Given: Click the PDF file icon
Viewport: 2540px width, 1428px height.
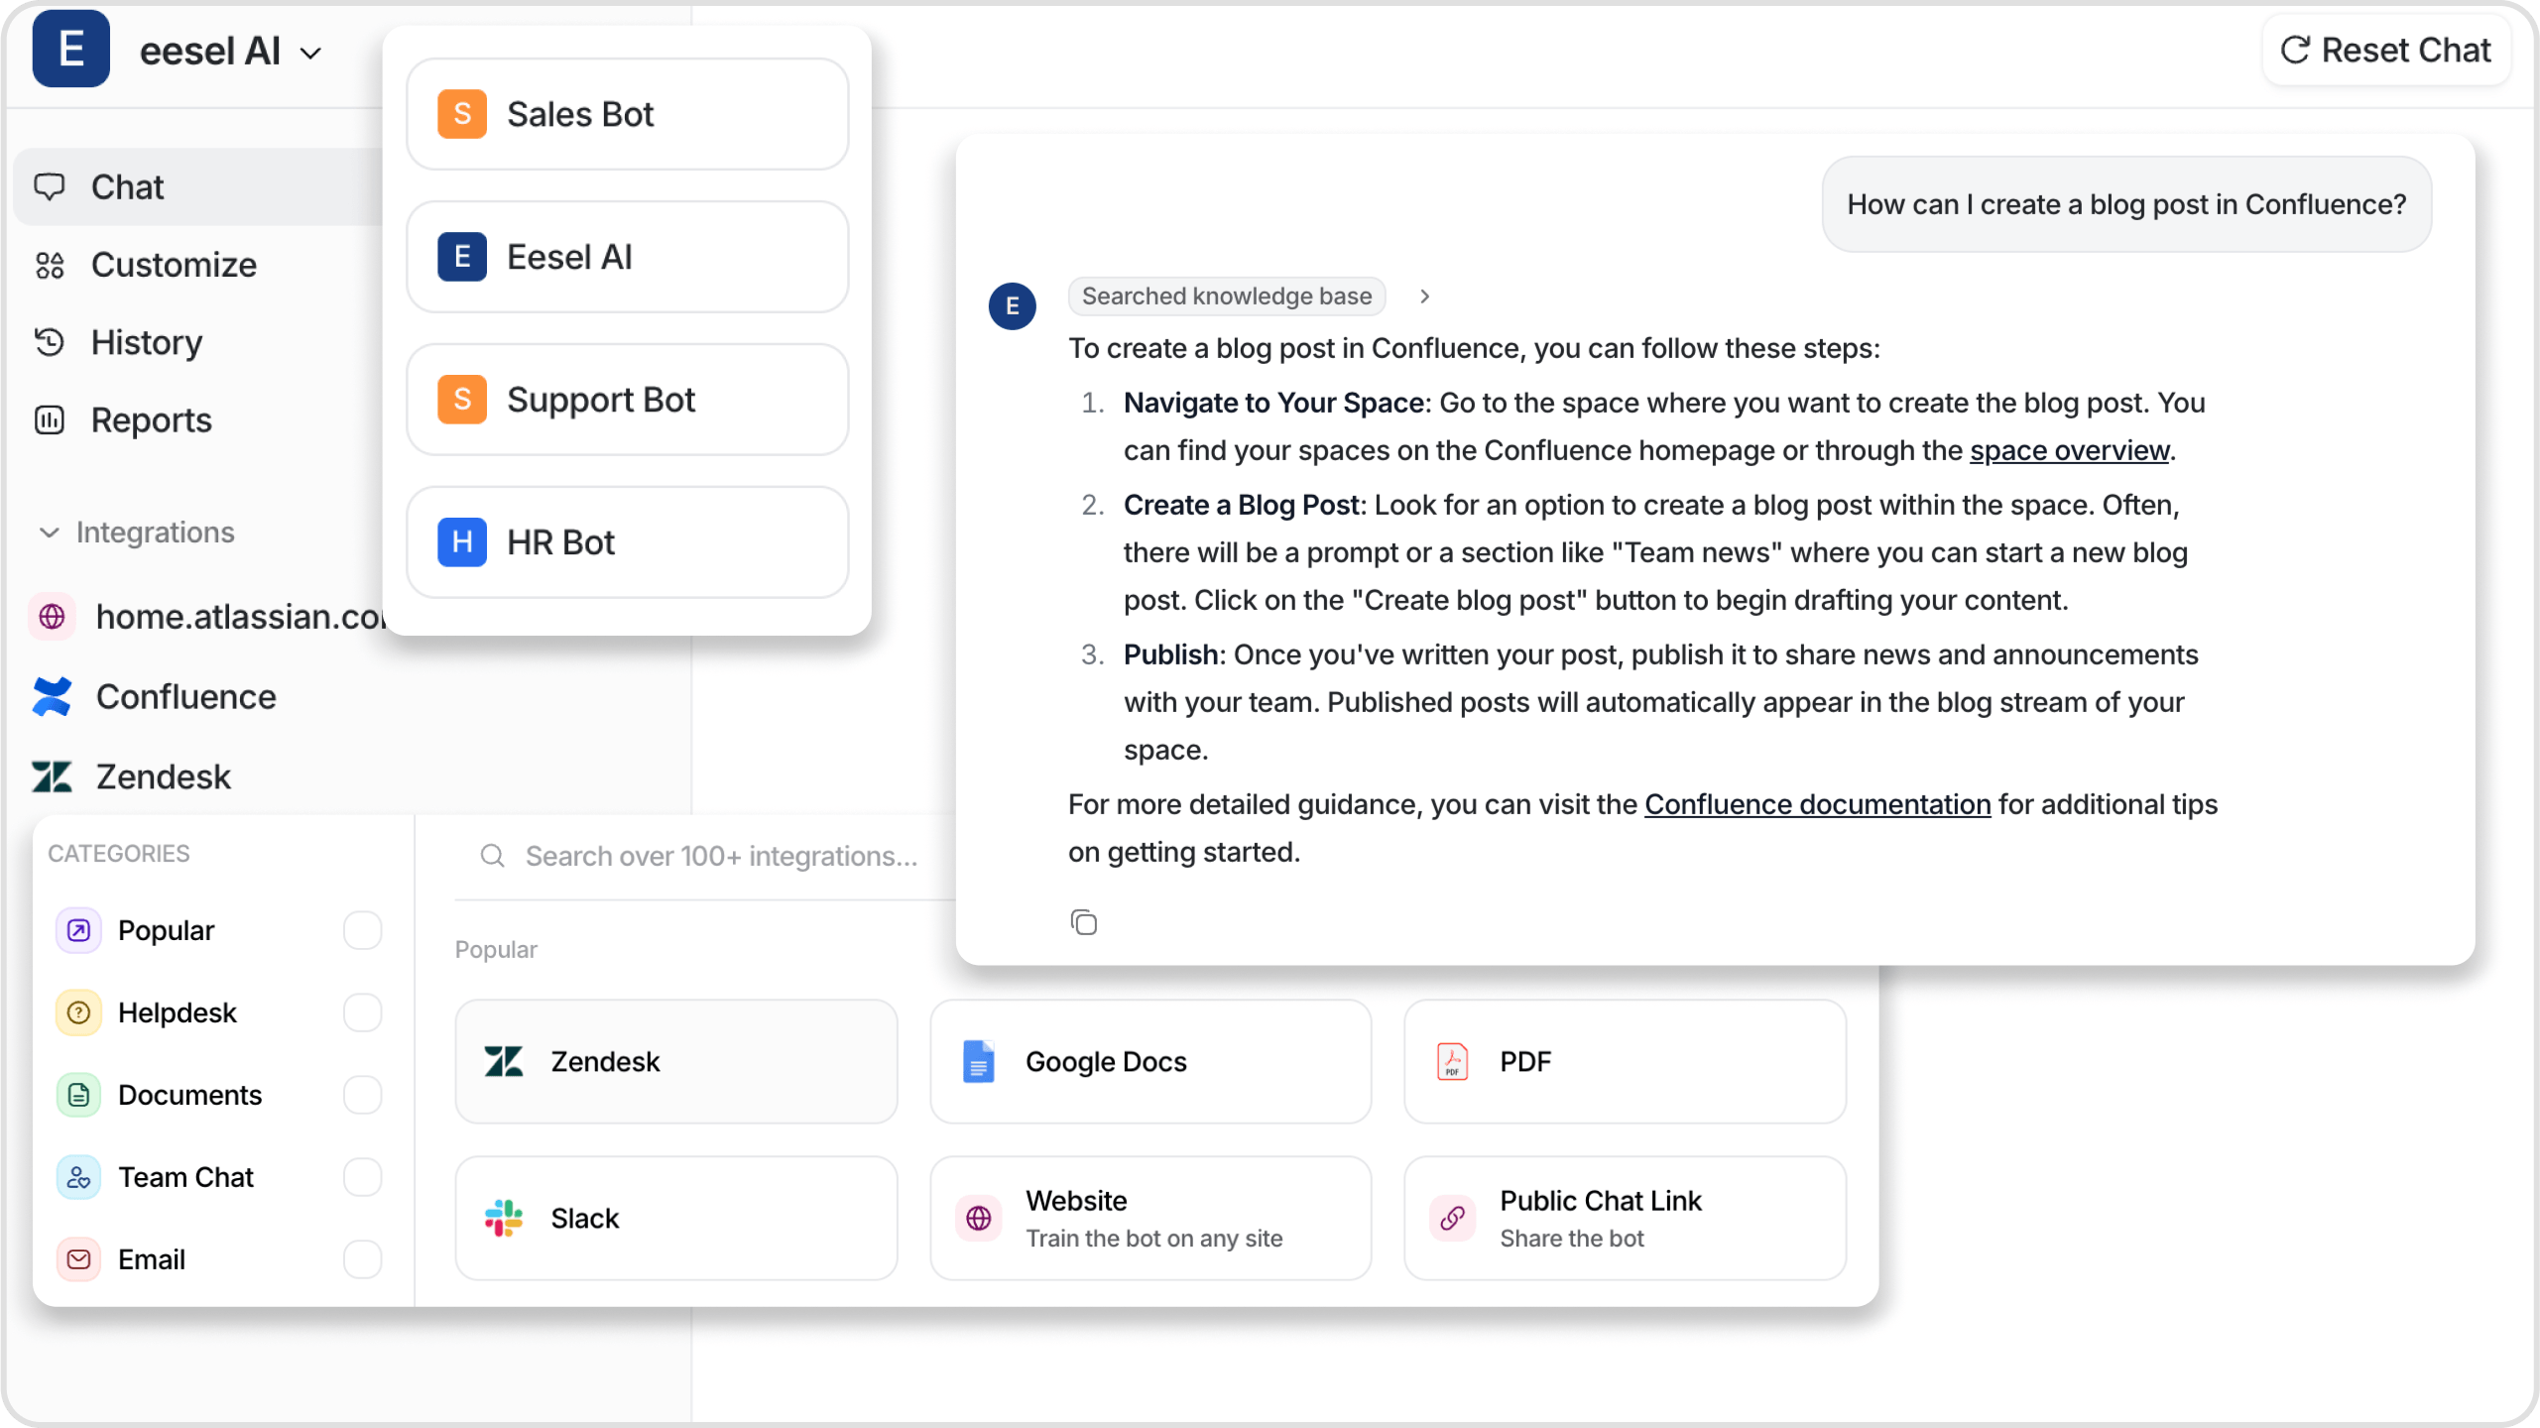Looking at the screenshot, I should coord(1453,1061).
